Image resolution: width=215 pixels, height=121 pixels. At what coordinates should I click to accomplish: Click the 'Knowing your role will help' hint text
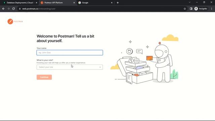(61, 63)
